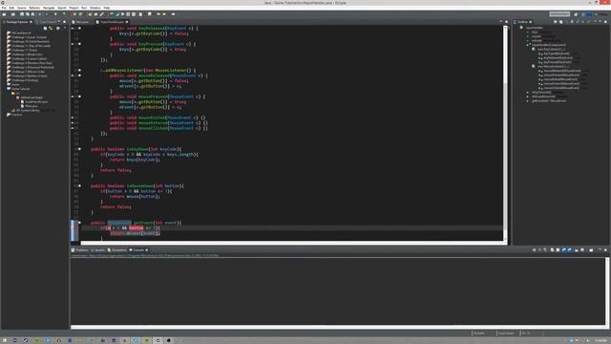Collapse the keyPressed method fold marker
The image size is (611, 344).
coord(79,44)
